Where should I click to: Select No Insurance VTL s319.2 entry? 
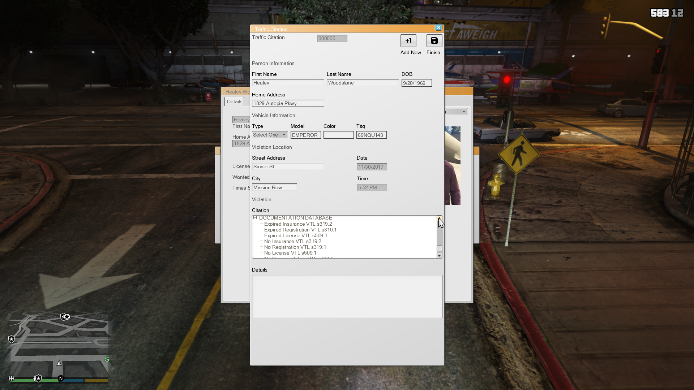(x=292, y=241)
